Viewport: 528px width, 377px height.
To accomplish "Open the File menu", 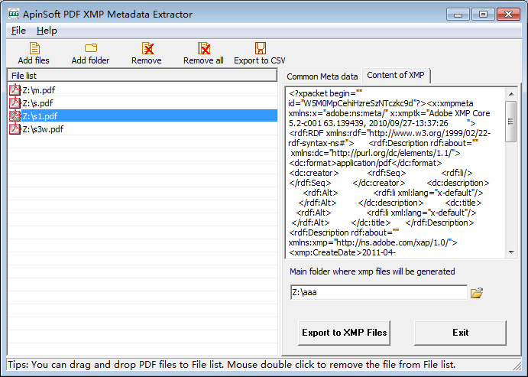I will [18, 31].
